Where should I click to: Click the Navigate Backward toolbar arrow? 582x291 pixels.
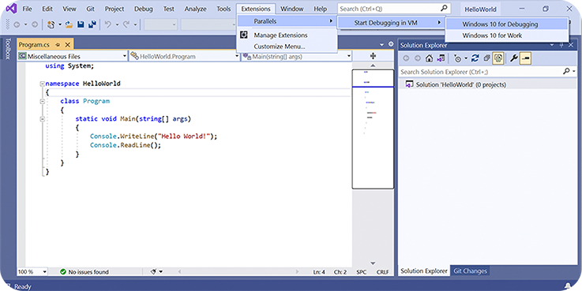17,24
